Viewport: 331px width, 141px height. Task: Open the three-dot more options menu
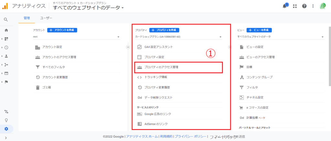(313, 6)
